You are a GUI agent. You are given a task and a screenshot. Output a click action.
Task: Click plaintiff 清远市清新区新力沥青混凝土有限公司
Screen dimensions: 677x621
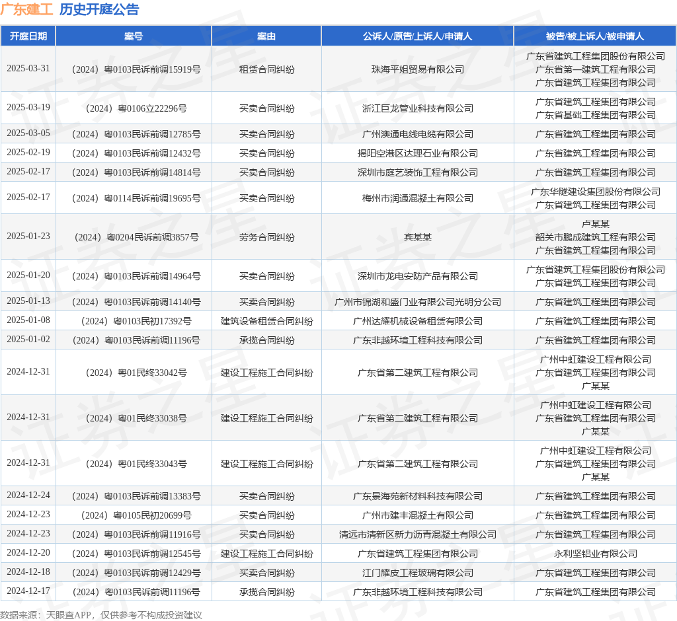[418, 534]
